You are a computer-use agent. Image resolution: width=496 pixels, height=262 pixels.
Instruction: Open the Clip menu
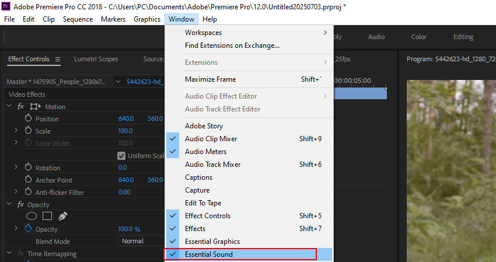click(x=48, y=19)
